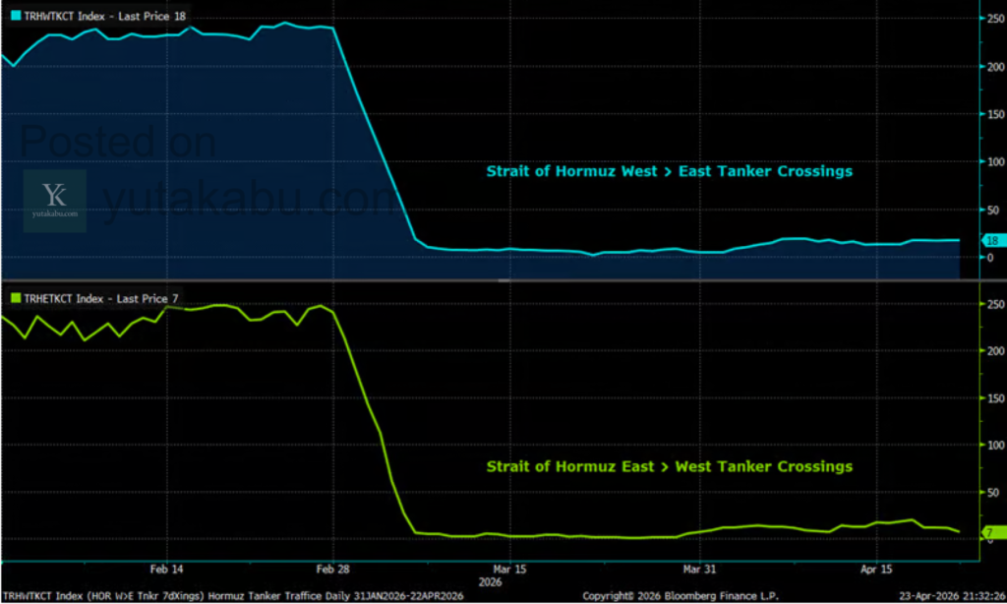Click the West > East Tanker Crossings annotation
Image resolution: width=1007 pixels, height=604 pixels.
[x=669, y=171]
